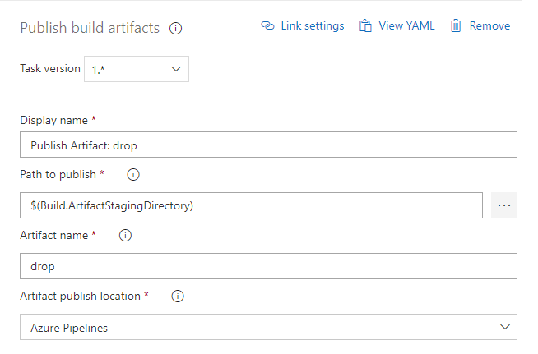This screenshot has width=538, height=354.
Task: Click chevron arrow in Artifact publish location box
Action: click(x=504, y=327)
